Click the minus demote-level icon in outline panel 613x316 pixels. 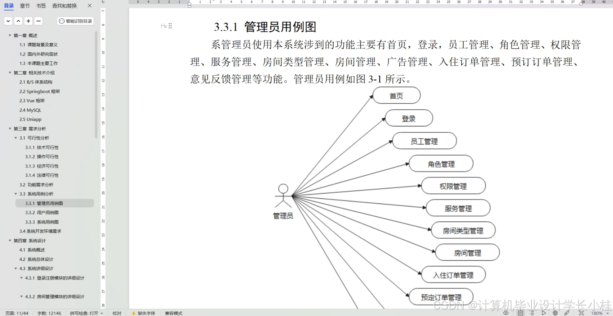[38, 21]
